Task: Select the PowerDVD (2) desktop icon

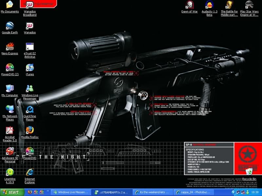Action: [x=10, y=70]
